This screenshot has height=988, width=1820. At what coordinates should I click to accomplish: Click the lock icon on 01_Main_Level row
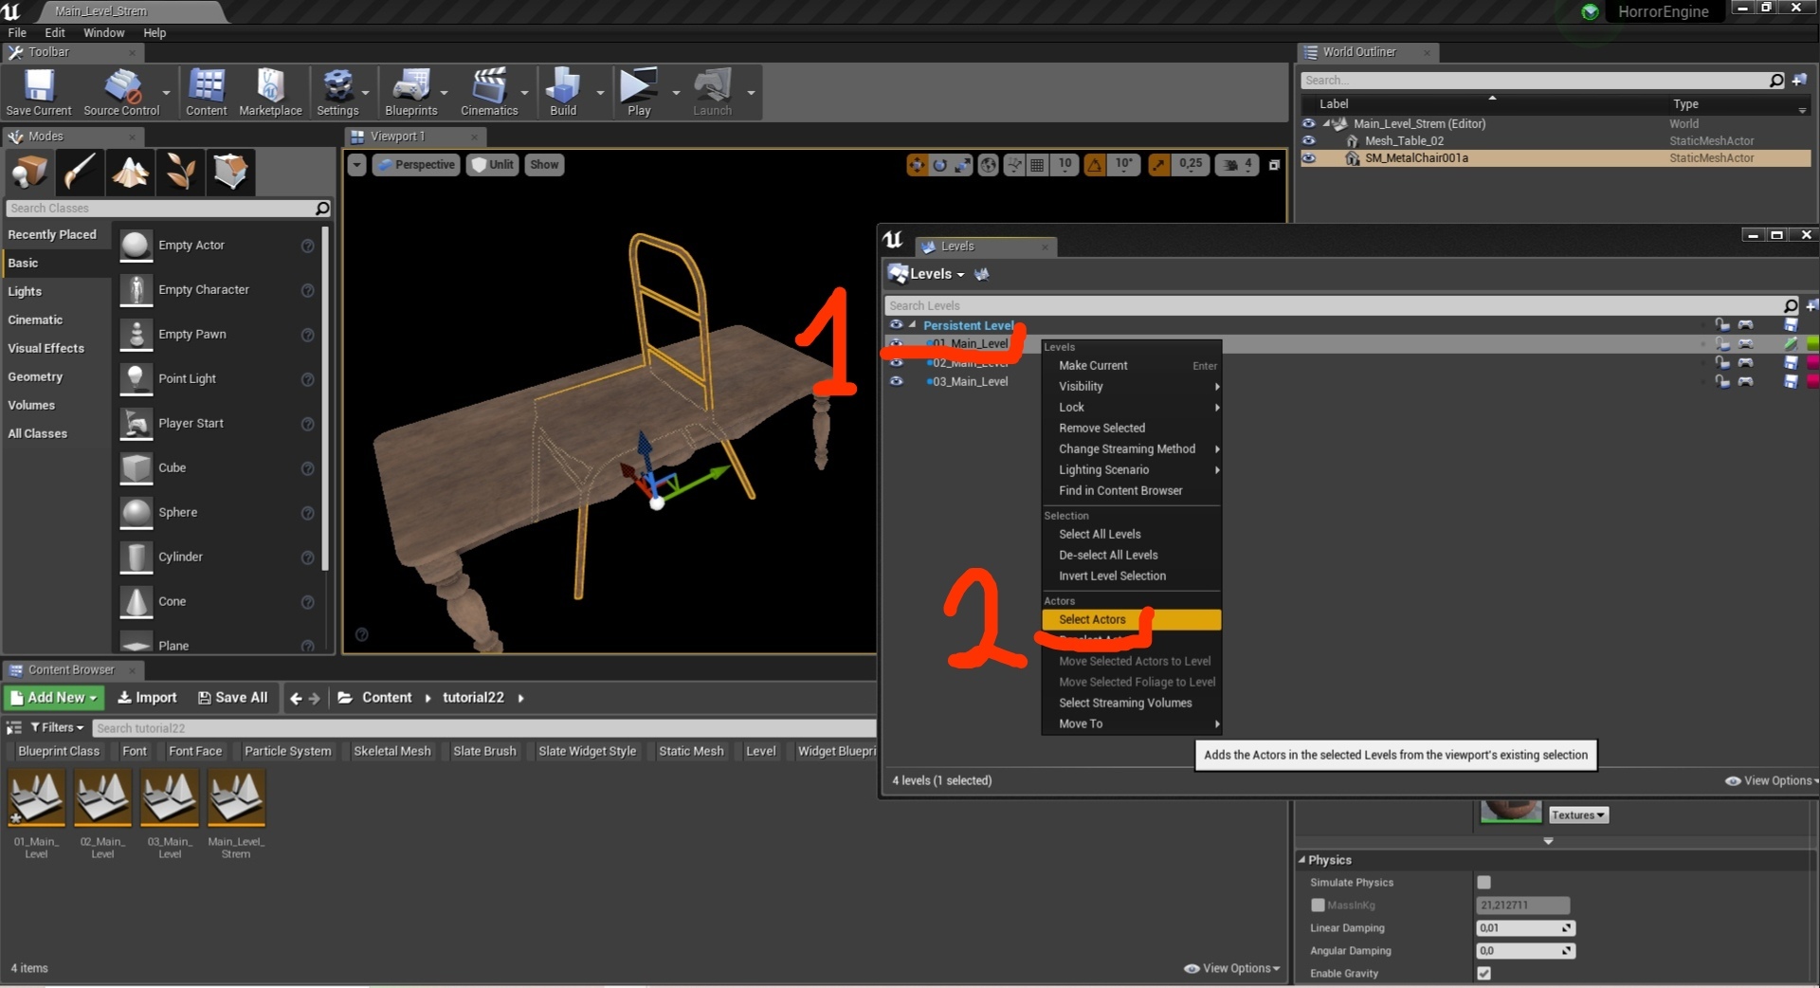(1722, 343)
